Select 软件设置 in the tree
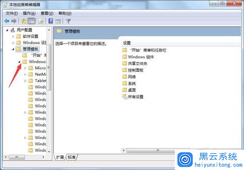244x170 pixels. pyautogui.click(x=30, y=37)
